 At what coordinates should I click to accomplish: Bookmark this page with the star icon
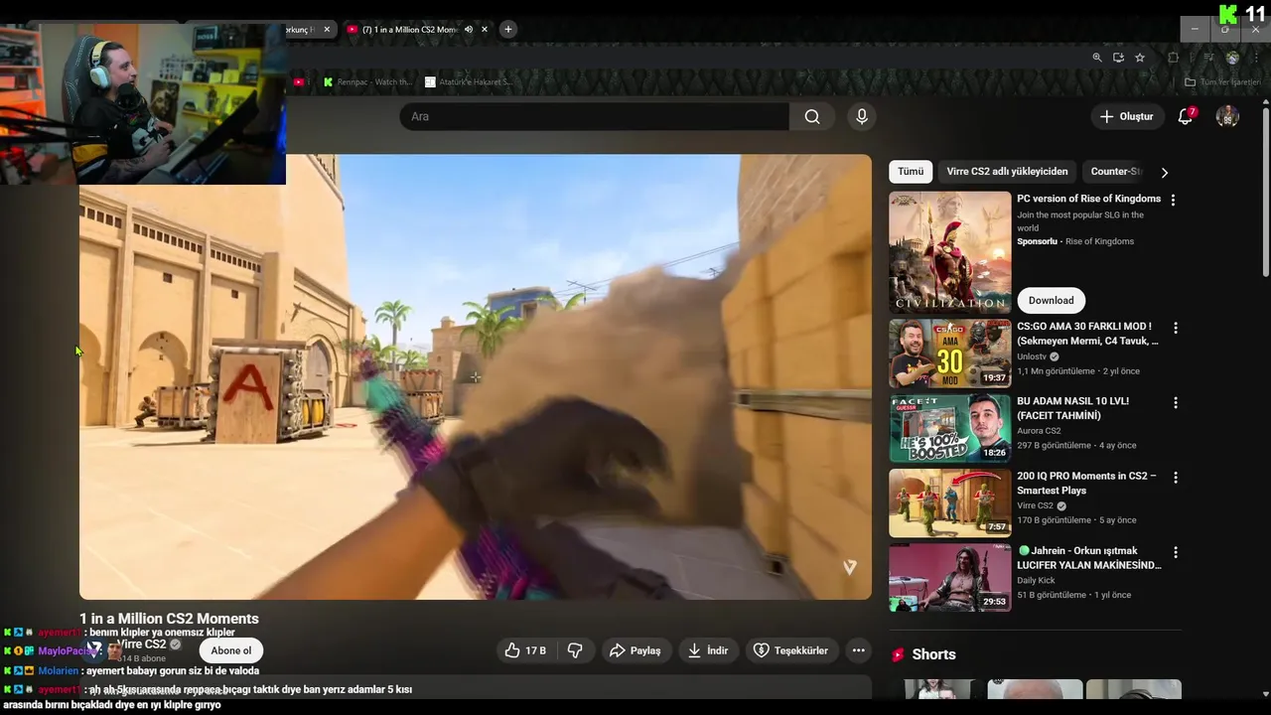pos(1140,58)
